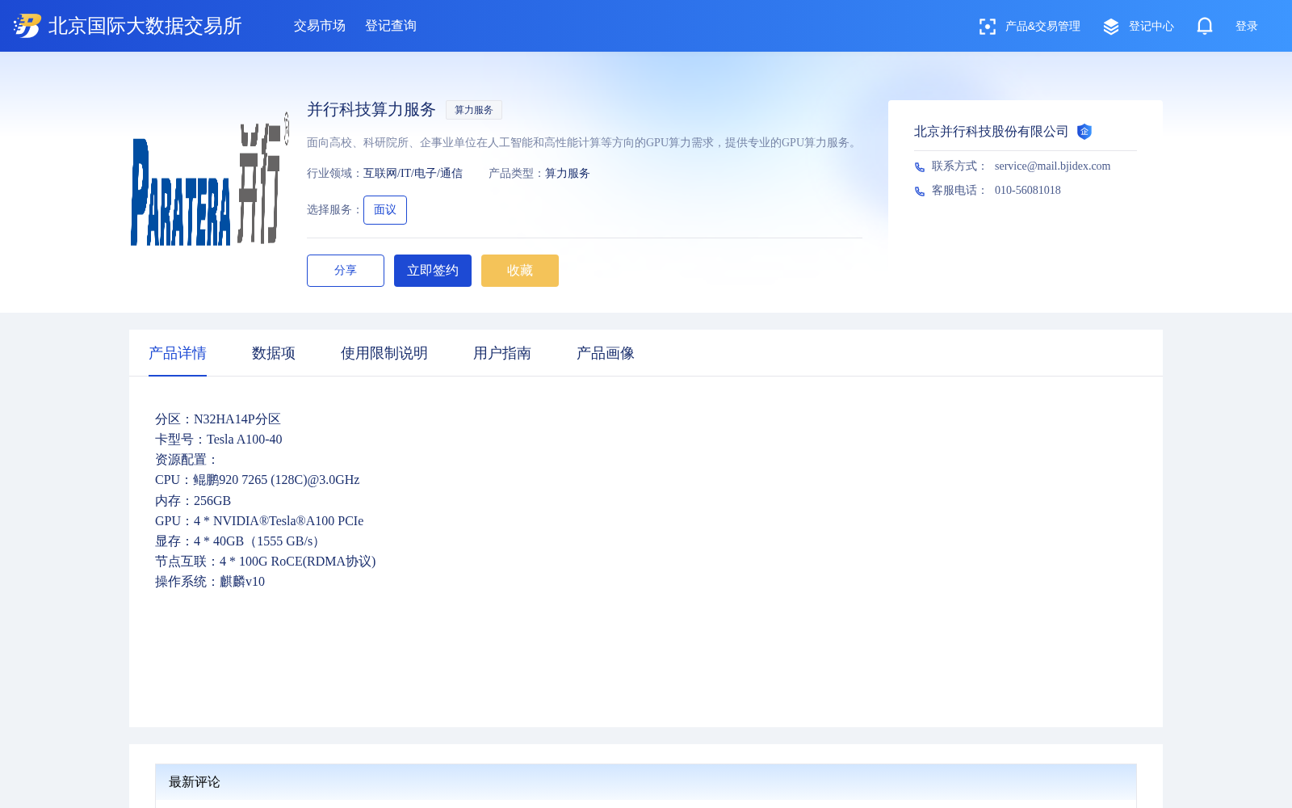
Task: Switch to the 数据项 tab
Action: [x=274, y=353]
